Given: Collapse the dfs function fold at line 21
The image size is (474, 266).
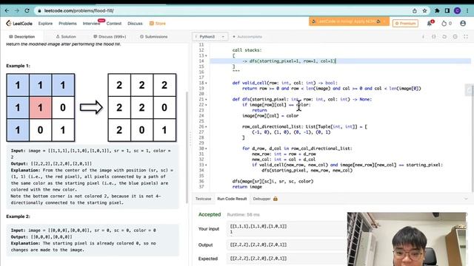Looking at the screenshot, I should pyautogui.click(x=206, y=100).
